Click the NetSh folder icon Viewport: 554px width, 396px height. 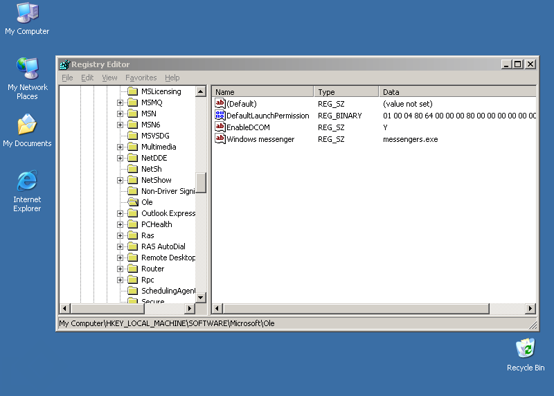pos(132,169)
